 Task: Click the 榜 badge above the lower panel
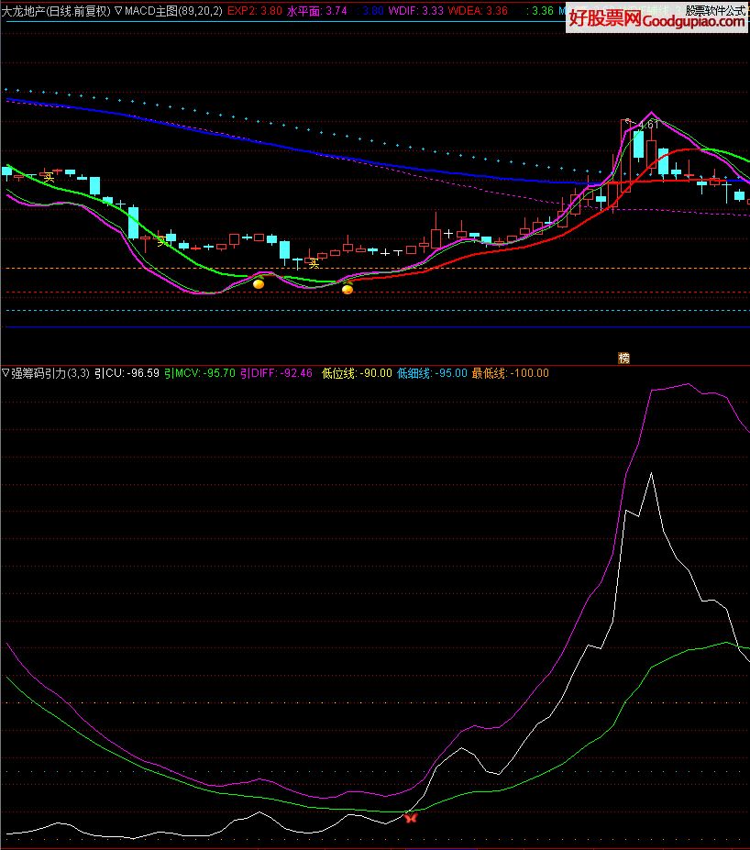click(x=624, y=358)
